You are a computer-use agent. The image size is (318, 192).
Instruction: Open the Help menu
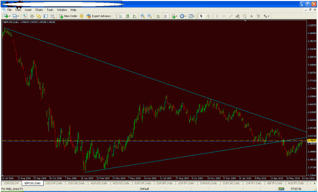(73, 10)
